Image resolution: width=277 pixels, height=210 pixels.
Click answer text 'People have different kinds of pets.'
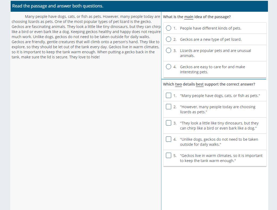click(x=211, y=28)
